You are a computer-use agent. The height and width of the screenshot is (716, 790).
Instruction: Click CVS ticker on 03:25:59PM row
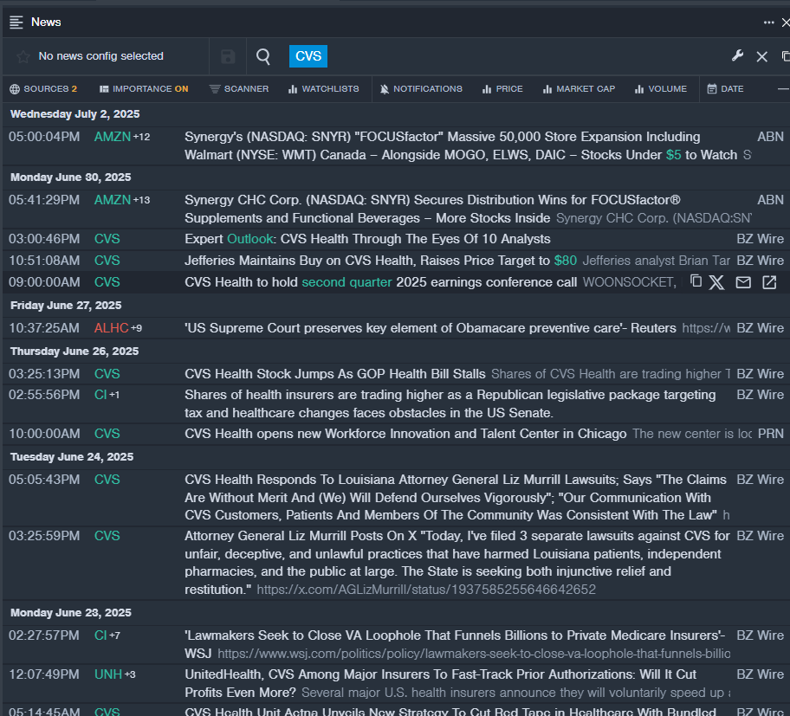click(107, 536)
